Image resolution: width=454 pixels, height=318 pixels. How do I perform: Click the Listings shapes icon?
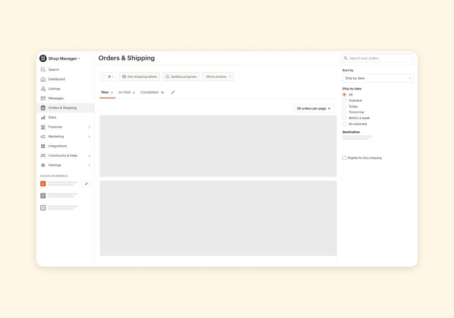[43, 89]
